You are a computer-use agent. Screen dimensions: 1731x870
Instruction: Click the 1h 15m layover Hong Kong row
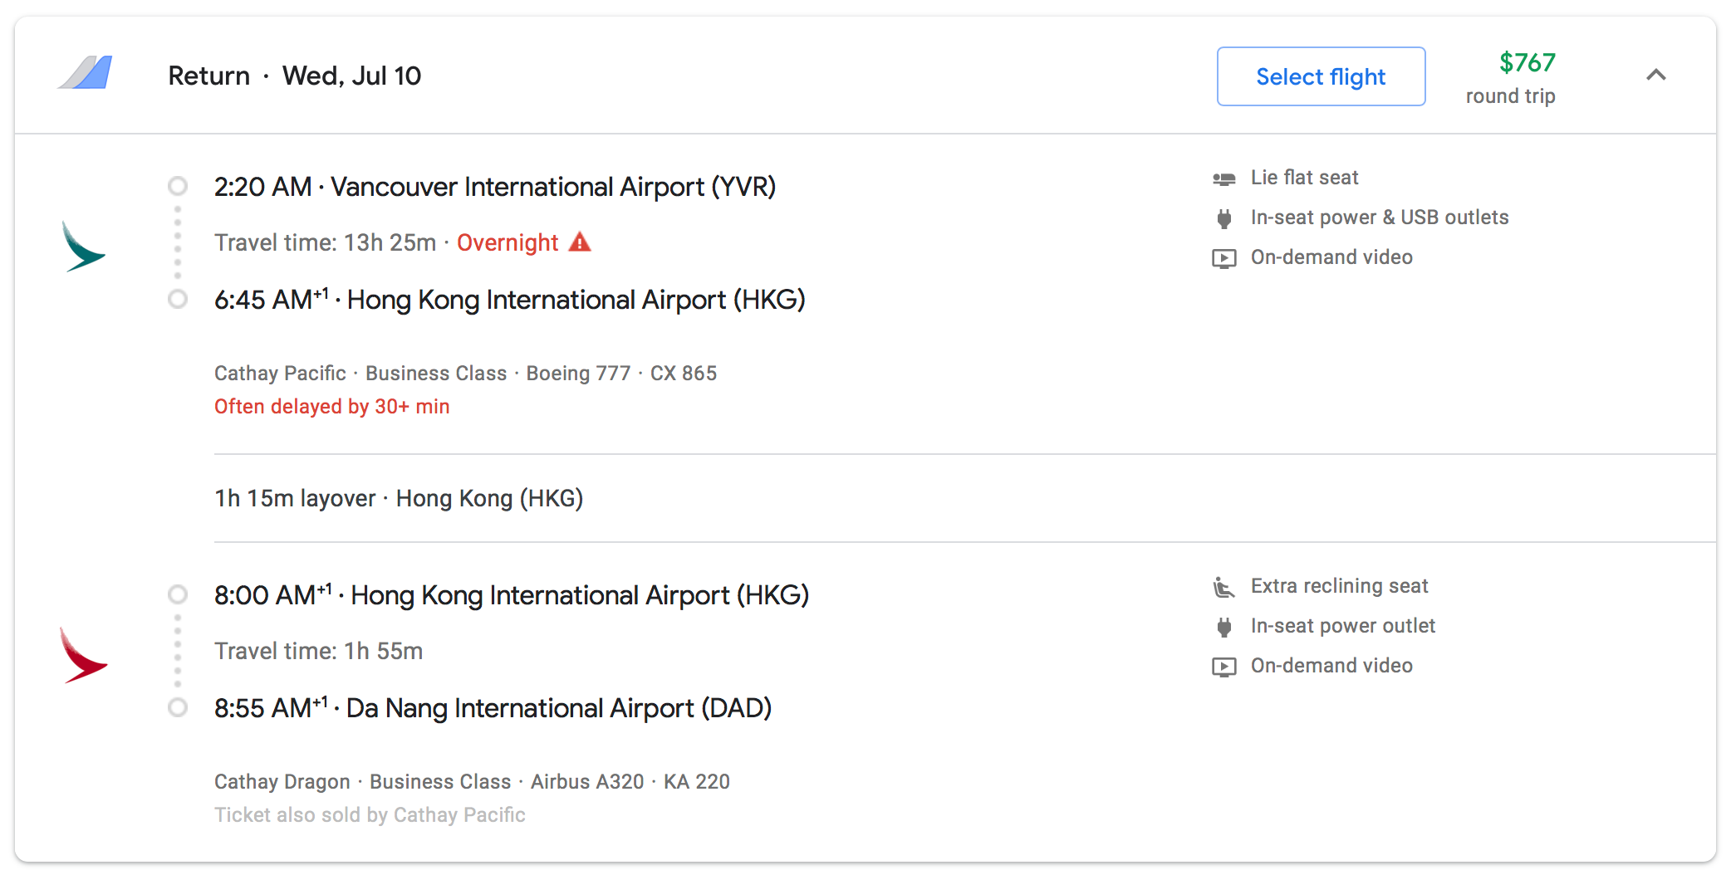pos(399,498)
